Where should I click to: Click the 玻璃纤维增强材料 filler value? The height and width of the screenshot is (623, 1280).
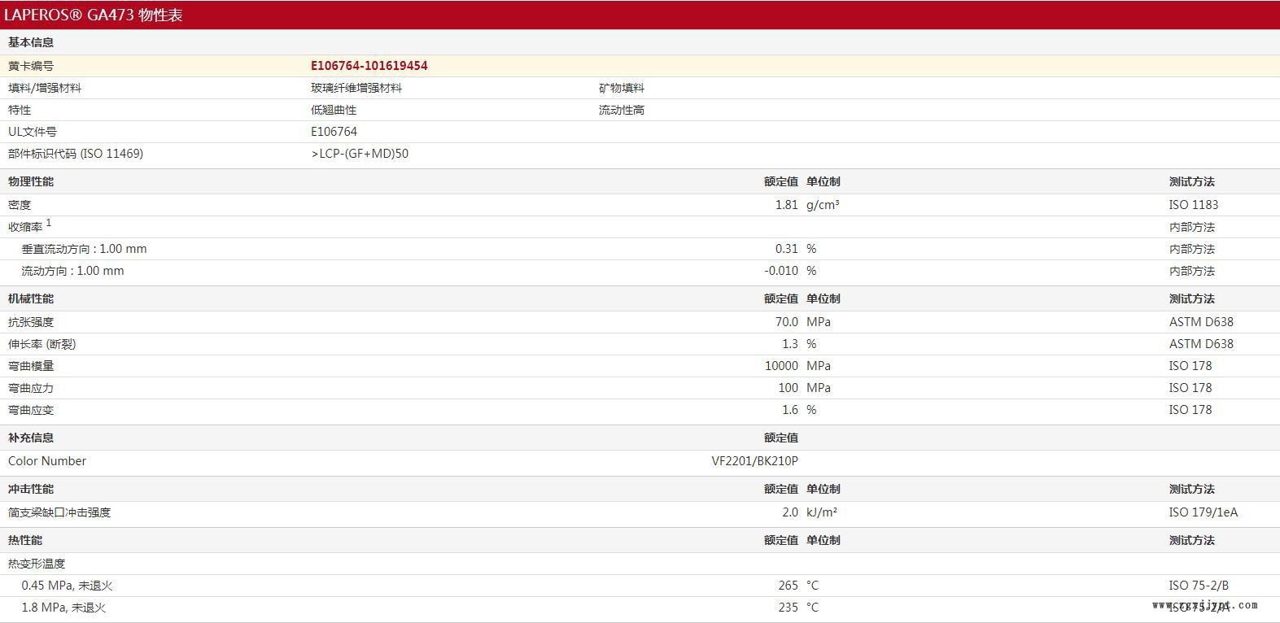point(356,88)
